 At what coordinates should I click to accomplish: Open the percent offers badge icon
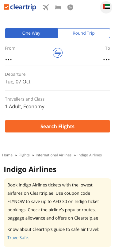tap(70, 7)
